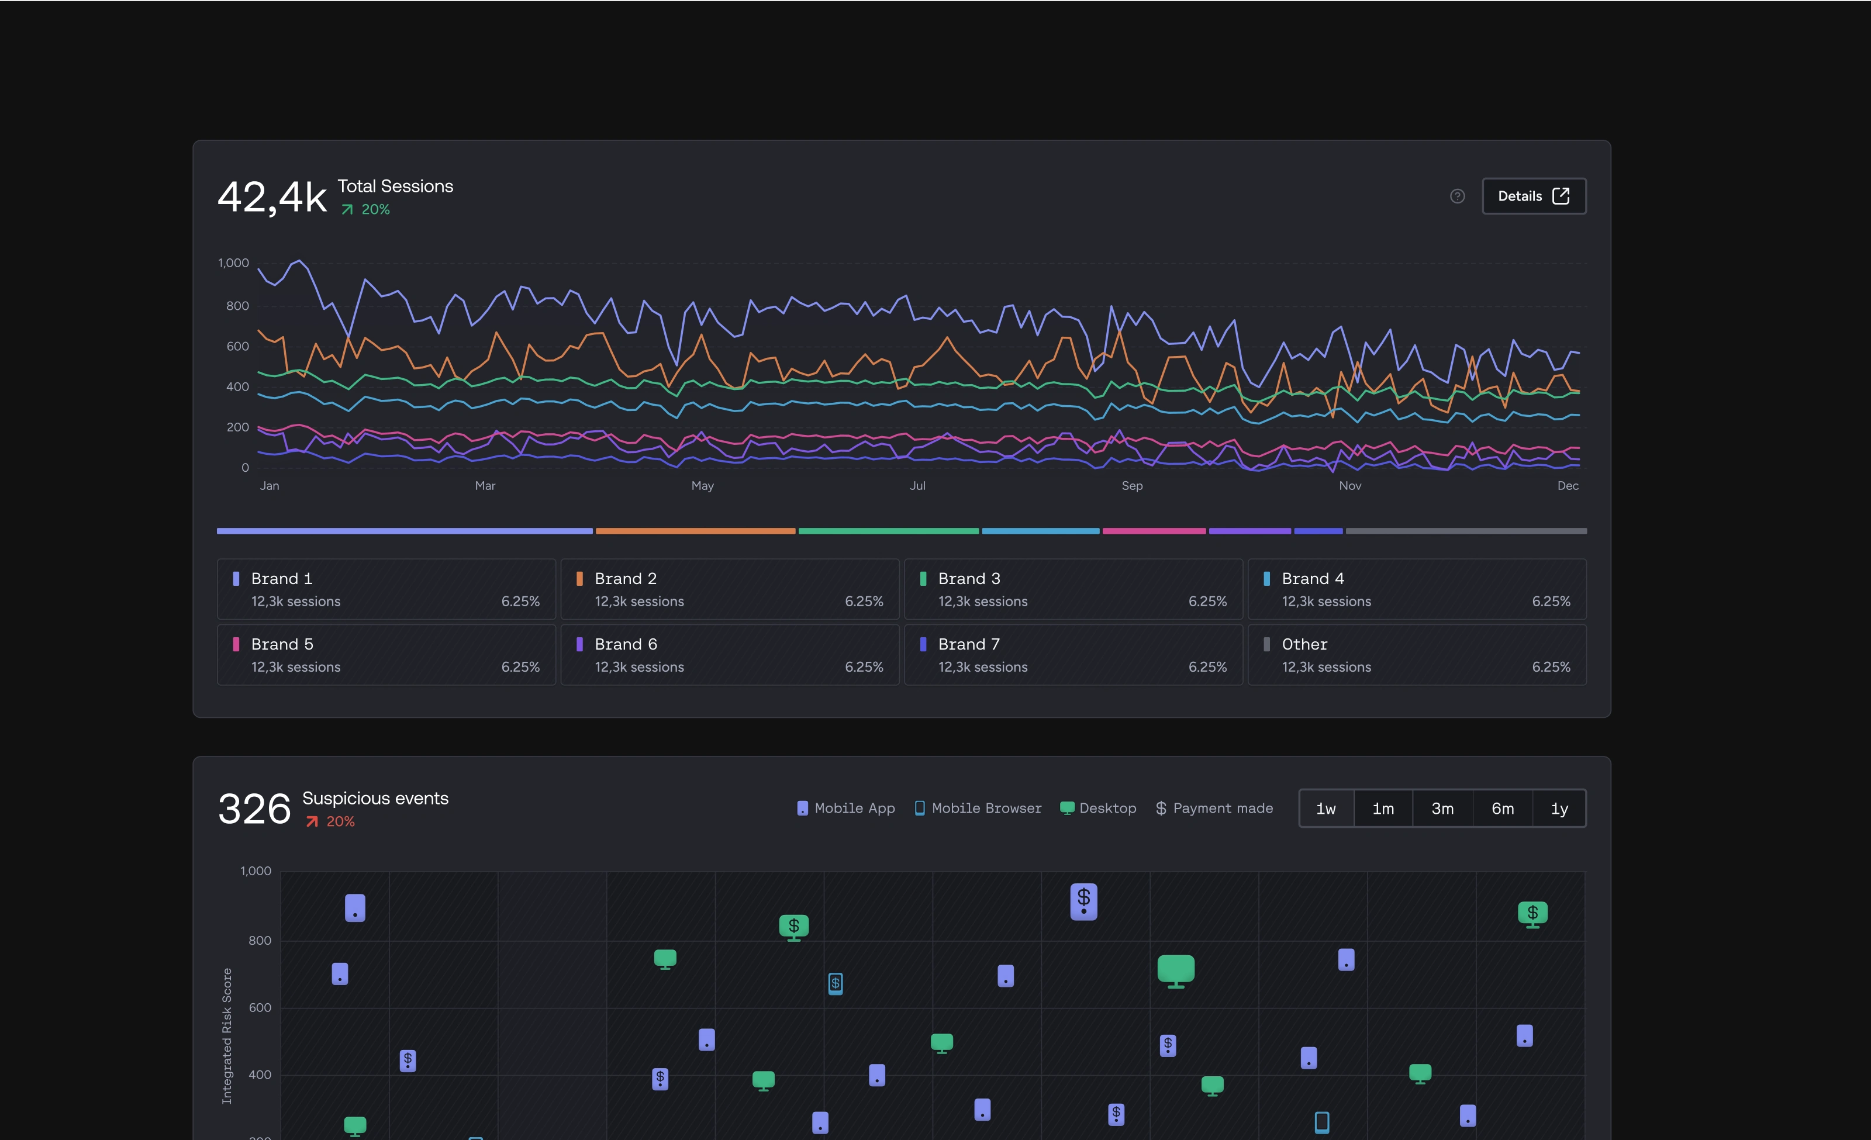
Task: Click the 42,4k total sessions value
Action: coord(272,198)
